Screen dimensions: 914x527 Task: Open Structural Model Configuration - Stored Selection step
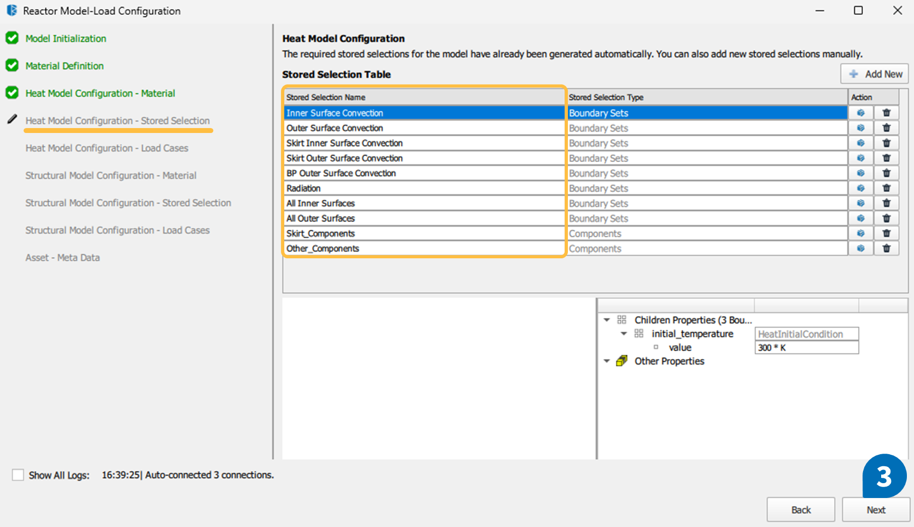coord(128,202)
